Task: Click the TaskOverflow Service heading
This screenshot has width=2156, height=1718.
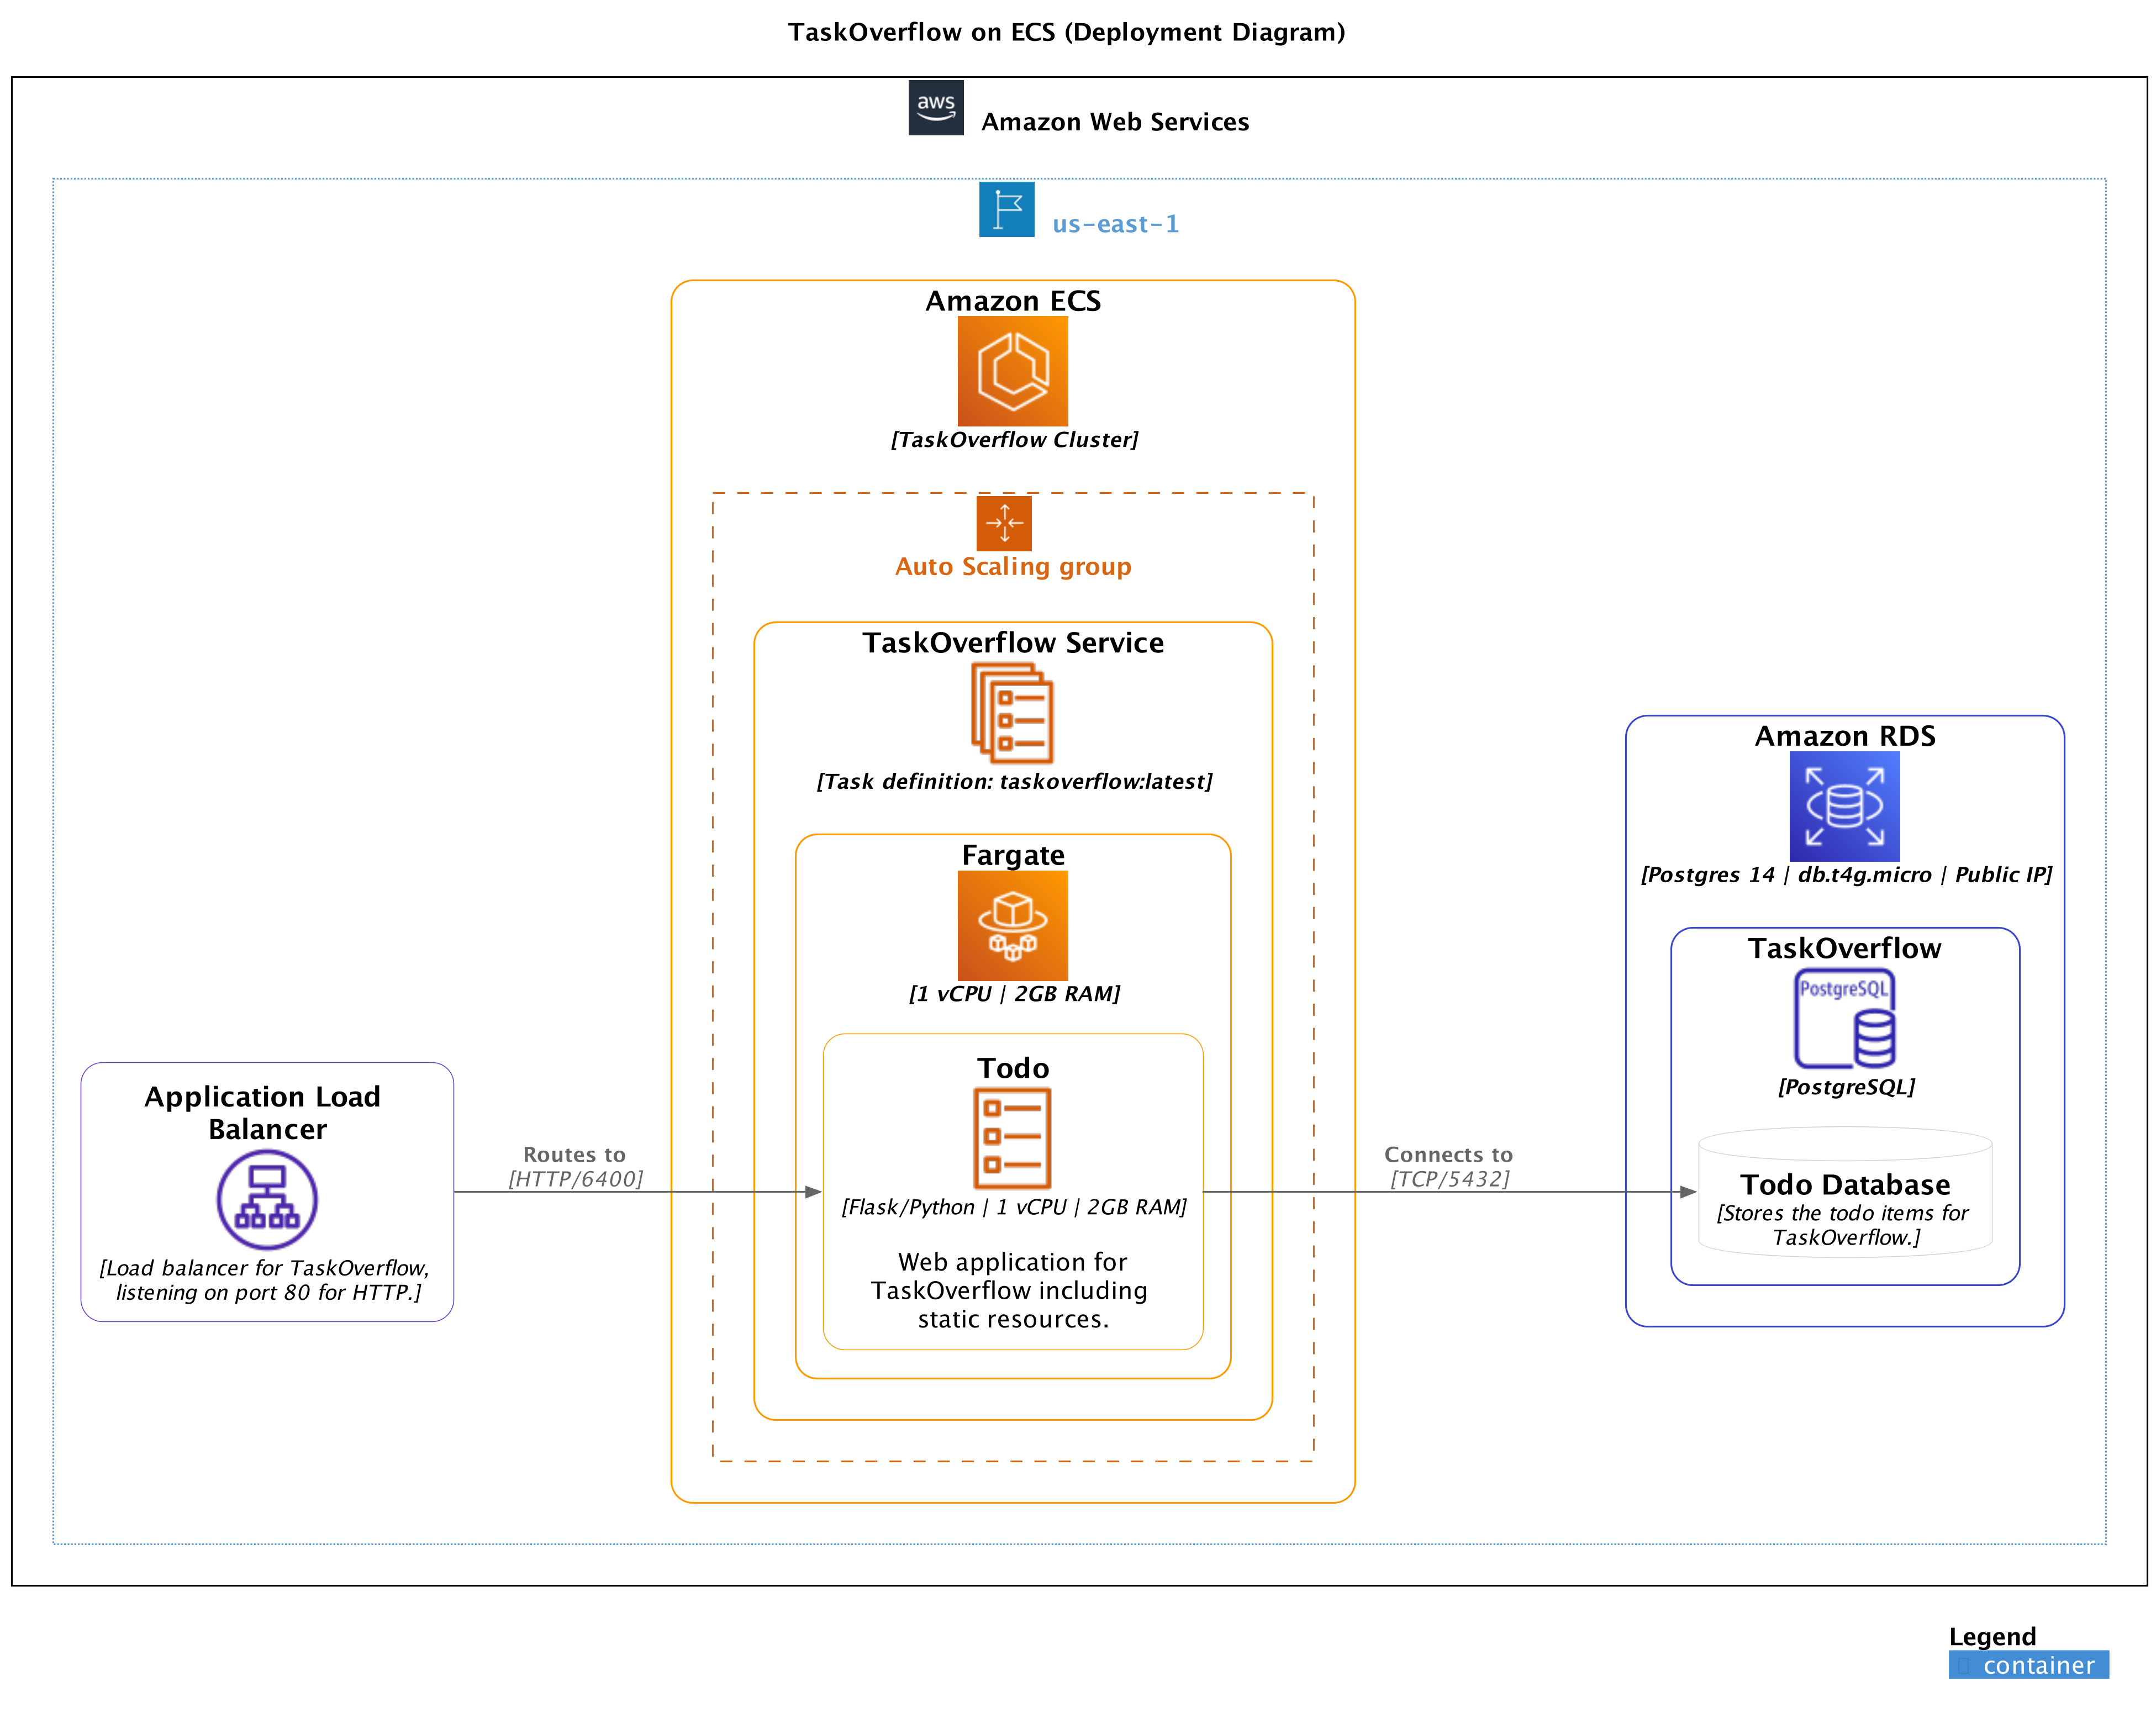Action: click(1012, 643)
